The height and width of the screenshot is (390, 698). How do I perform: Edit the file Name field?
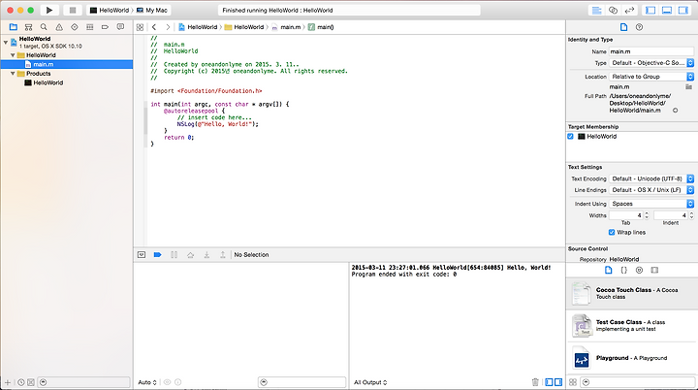tap(651, 51)
